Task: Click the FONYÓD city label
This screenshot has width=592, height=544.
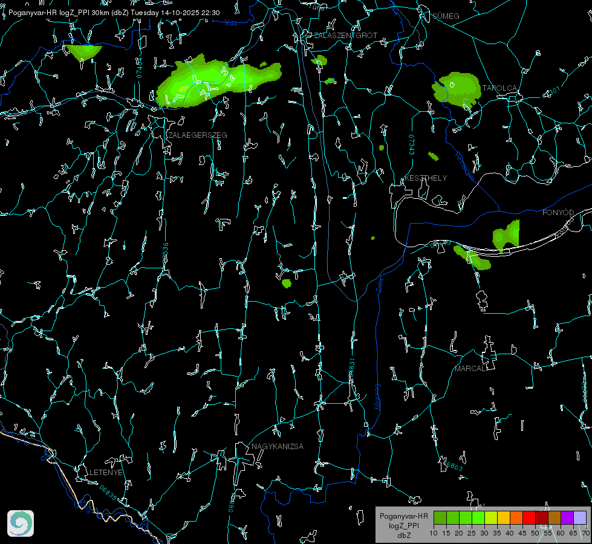Action: [558, 213]
